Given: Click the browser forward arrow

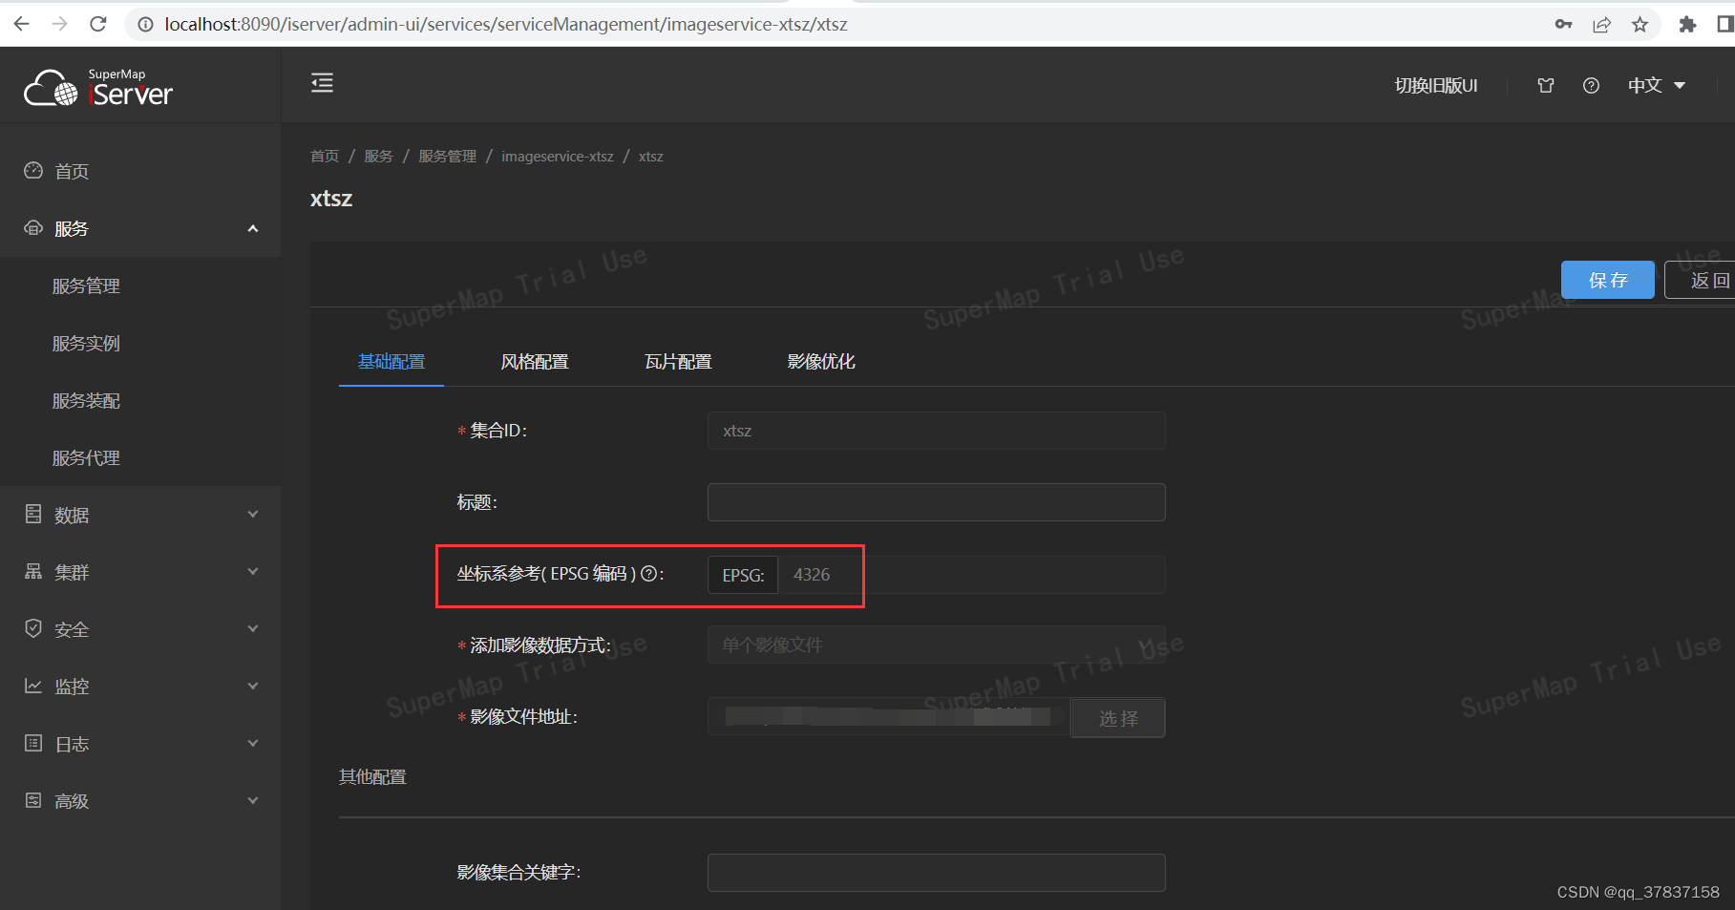Looking at the screenshot, I should pyautogui.click(x=60, y=24).
